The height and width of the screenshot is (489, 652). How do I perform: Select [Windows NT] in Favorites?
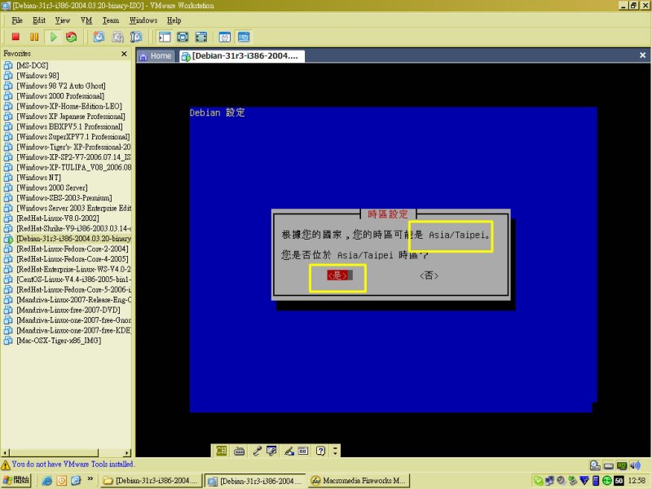(38, 178)
